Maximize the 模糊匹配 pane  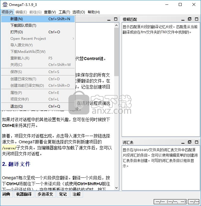[x=197, y=19]
